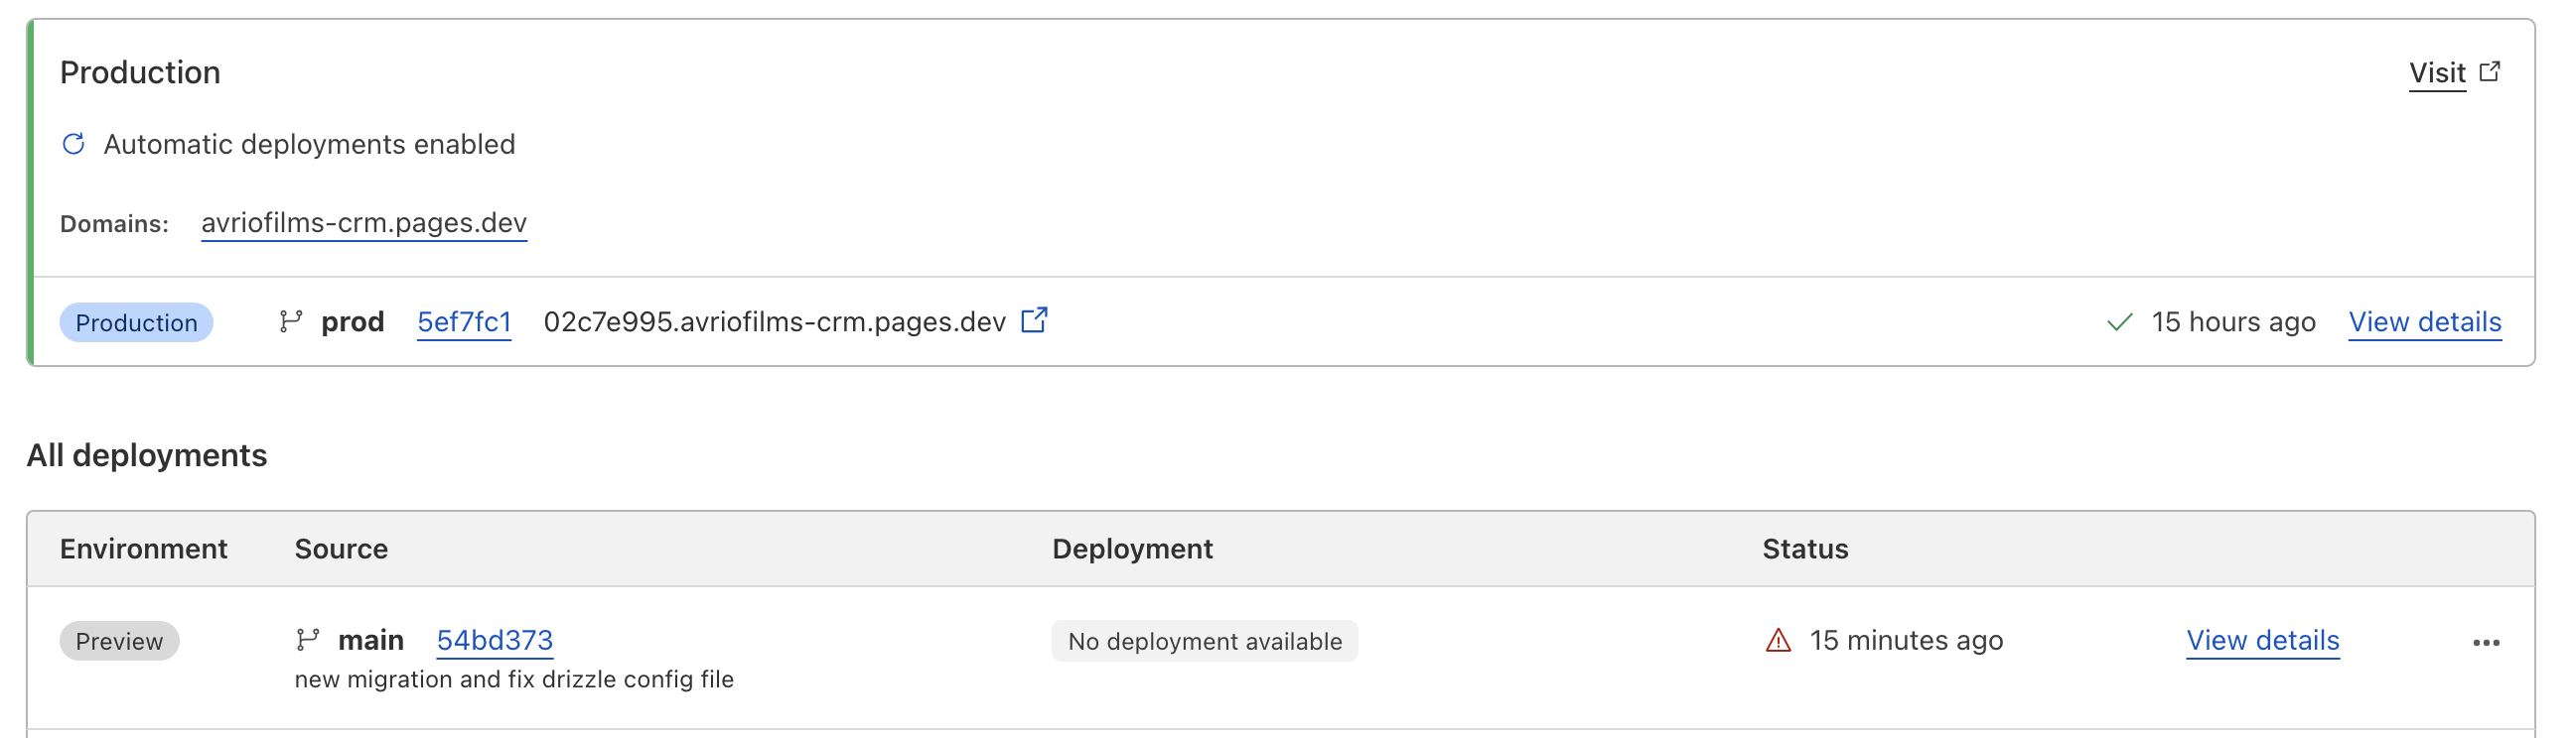Click the red warning triangle icon
Image resolution: width=2576 pixels, height=738 pixels.
(1778, 640)
